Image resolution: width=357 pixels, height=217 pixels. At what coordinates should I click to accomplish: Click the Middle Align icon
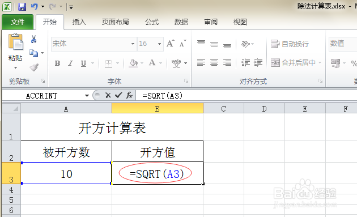point(214,44)
